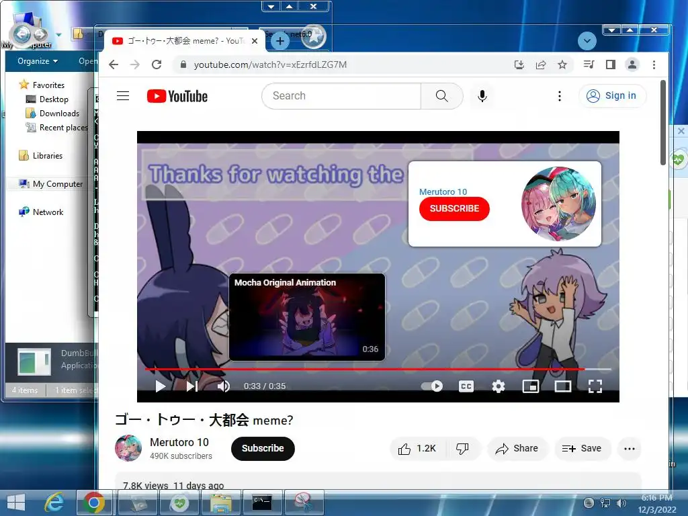The image size is (688, 516).
Task: Click the share page icon in address bar
Action: click(541, 65)
